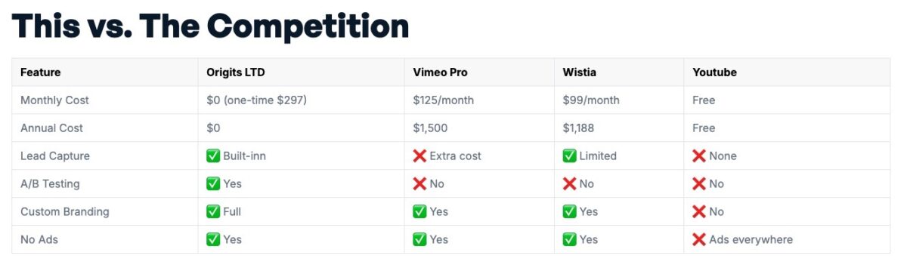Click green checkmark beside Wistia Limited
Image resolution: width=907 pixels, height=274 pixels.
[x=569, y=156]
